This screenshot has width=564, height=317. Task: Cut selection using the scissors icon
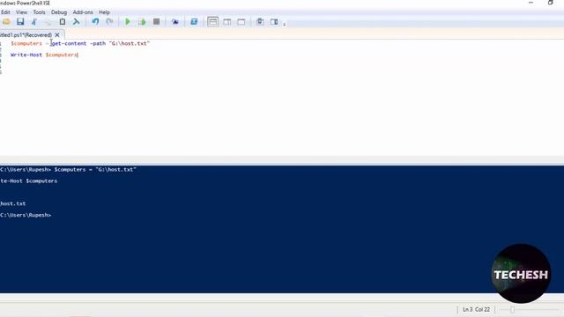tap(34, 22)
